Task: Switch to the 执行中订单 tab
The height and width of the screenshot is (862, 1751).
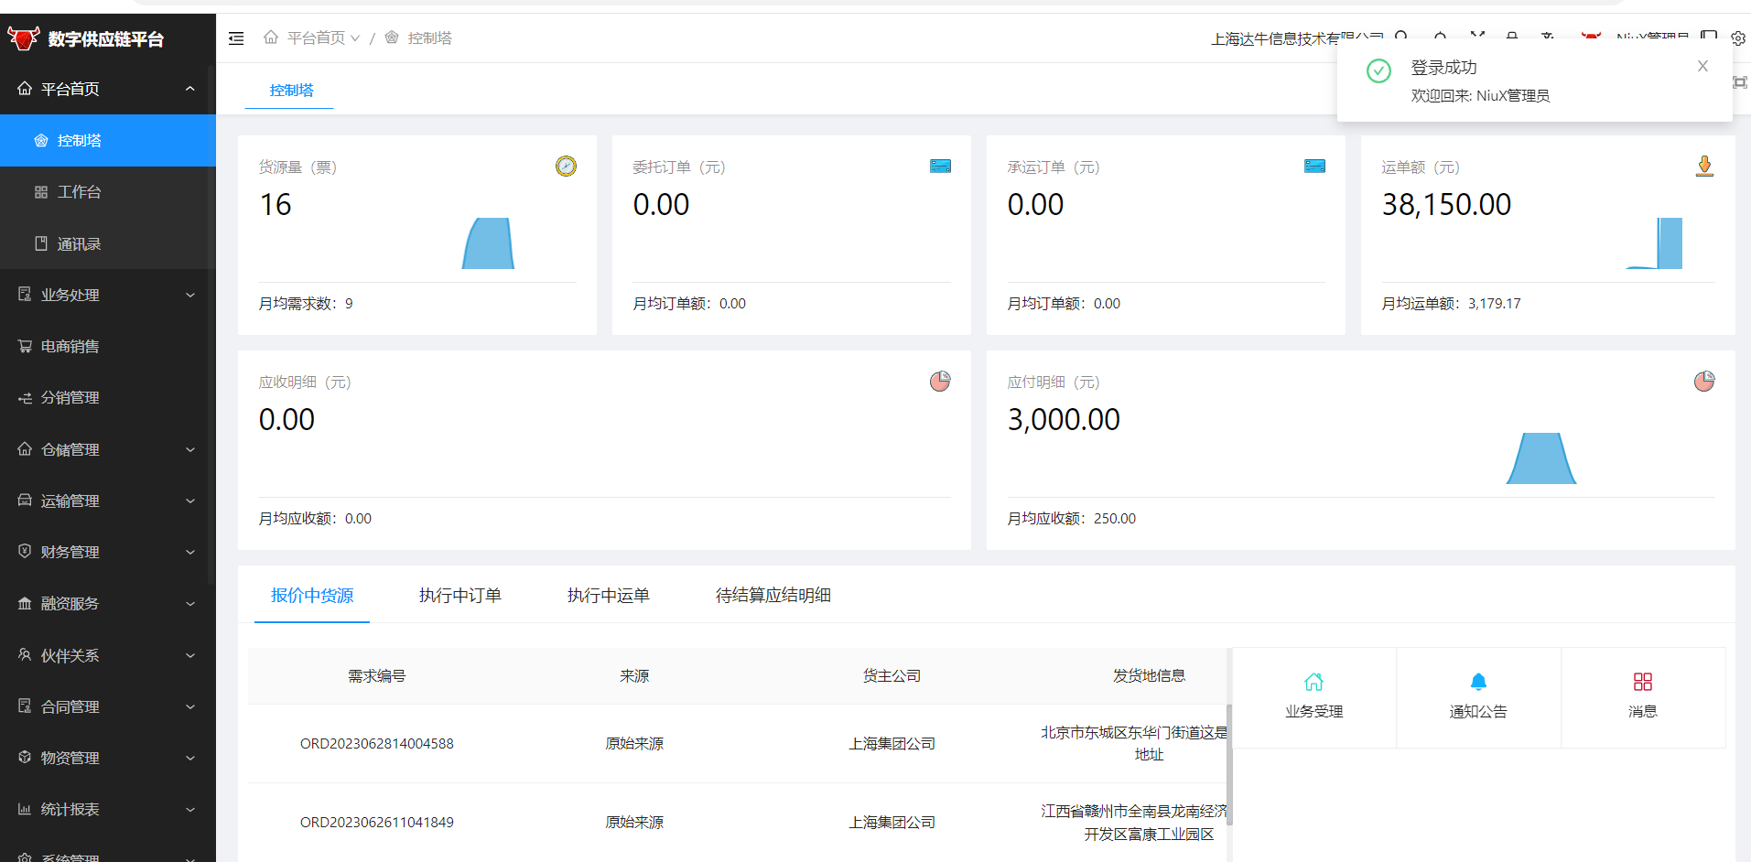Action: pyautogui.click(x=460, y=596)
